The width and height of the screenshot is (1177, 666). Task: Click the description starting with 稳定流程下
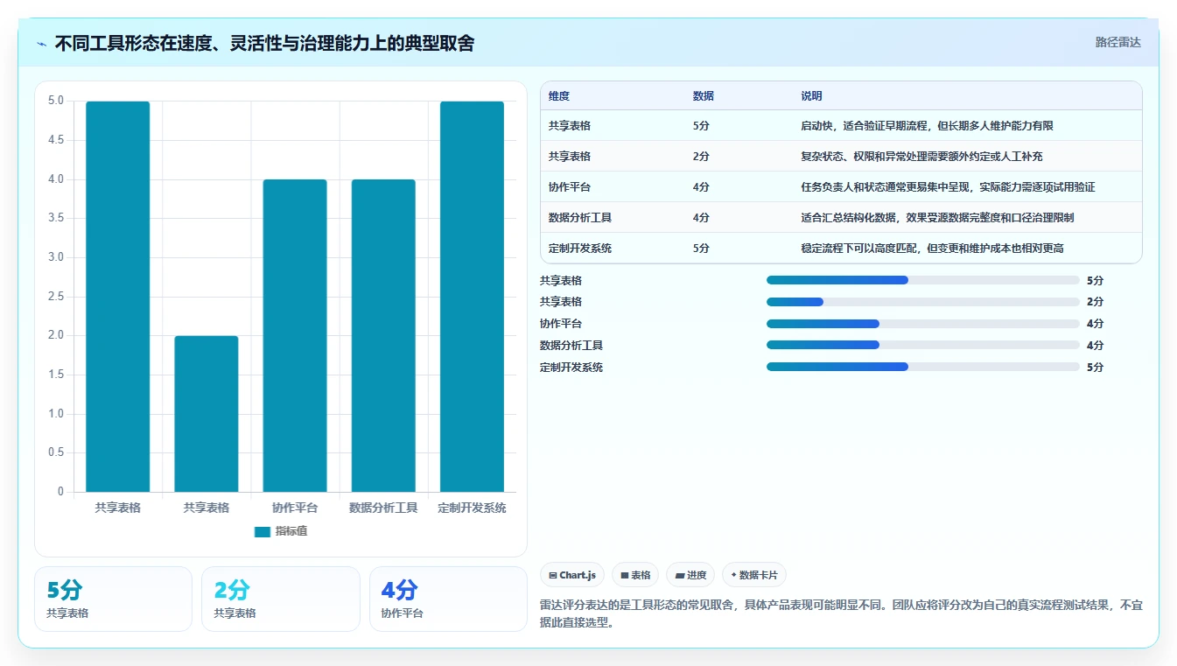pyautogui.click(x=932, y=249)
